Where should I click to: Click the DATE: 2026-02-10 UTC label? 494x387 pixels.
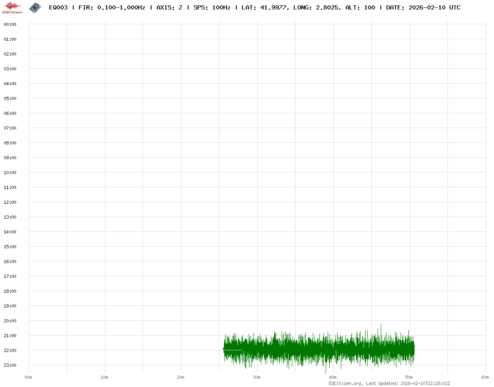(x=423, y=7)
